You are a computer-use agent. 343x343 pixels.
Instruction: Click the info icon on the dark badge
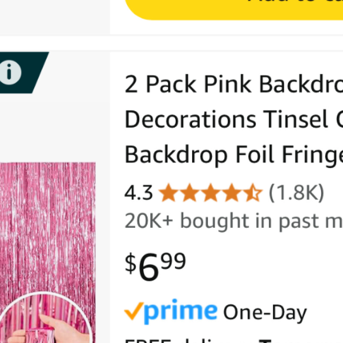(x=10, y=72)
